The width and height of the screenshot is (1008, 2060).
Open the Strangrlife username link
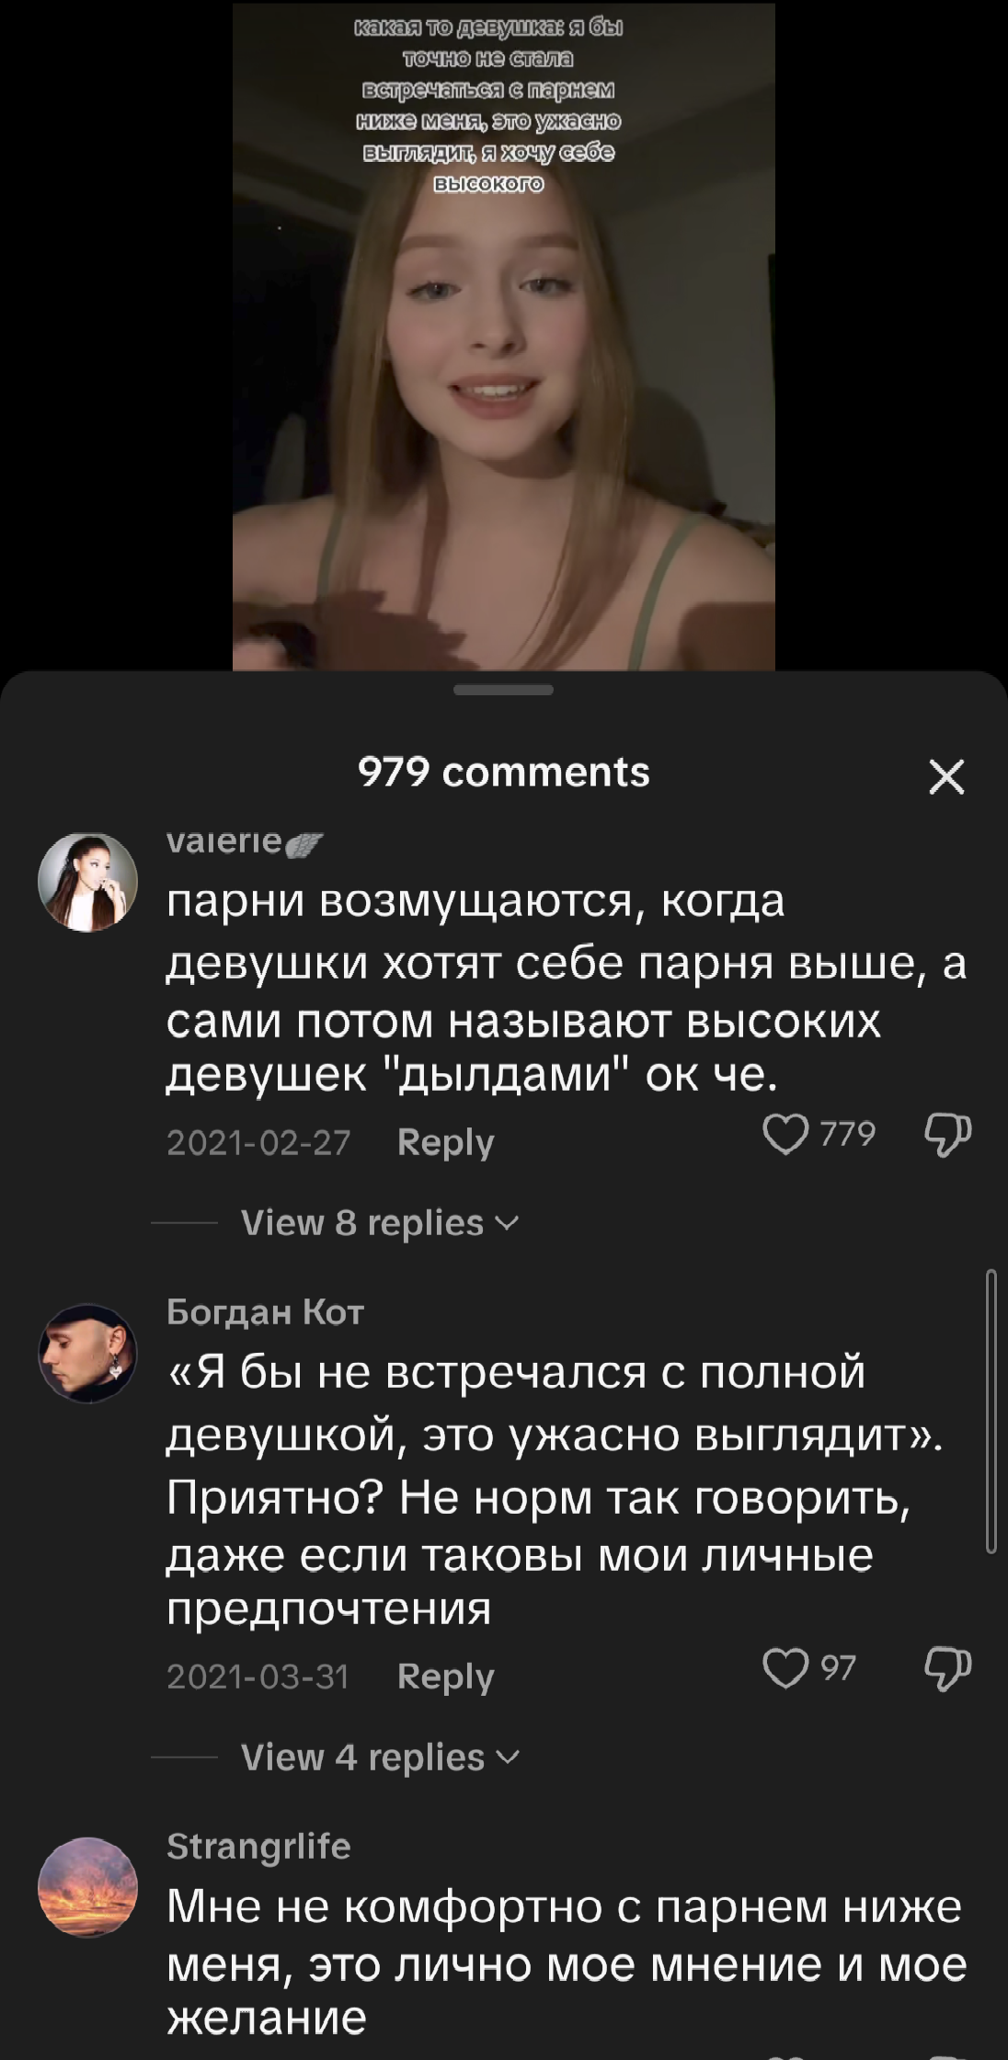coord(258,1847)
